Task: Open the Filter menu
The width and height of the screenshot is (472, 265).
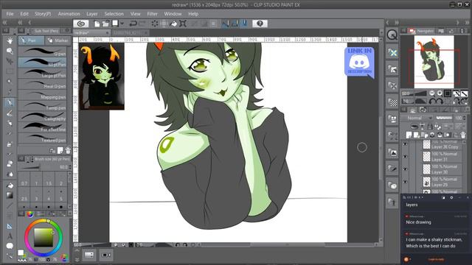Action: (153, 14)
